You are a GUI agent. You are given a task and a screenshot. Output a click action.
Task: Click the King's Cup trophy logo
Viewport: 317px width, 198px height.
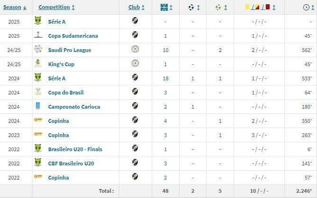tap(38, 64)
